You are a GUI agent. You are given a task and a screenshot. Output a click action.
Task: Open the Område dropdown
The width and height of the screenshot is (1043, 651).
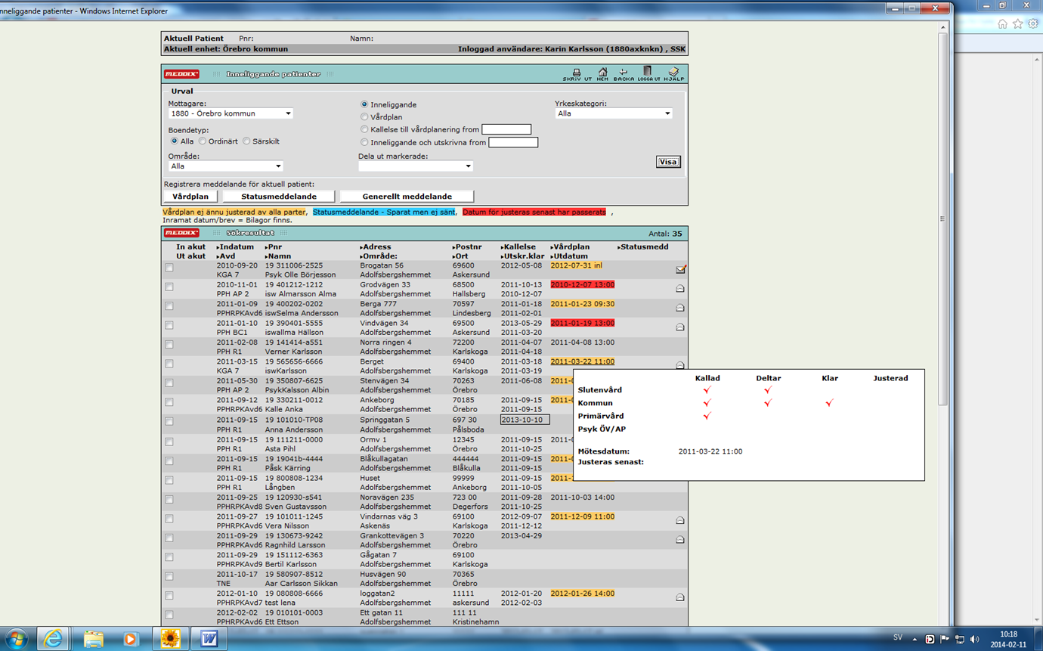225,166
